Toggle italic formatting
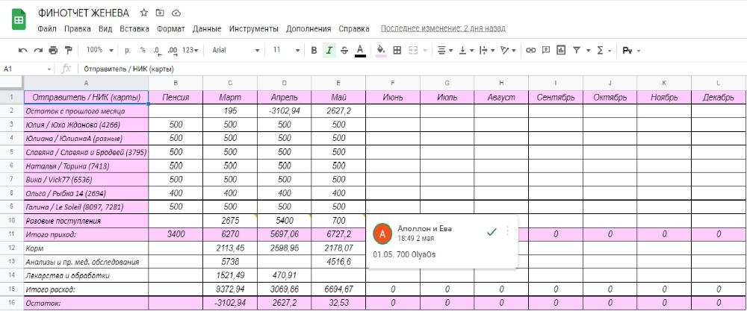This screenshot has width=747, height=311. pos(329,50)
